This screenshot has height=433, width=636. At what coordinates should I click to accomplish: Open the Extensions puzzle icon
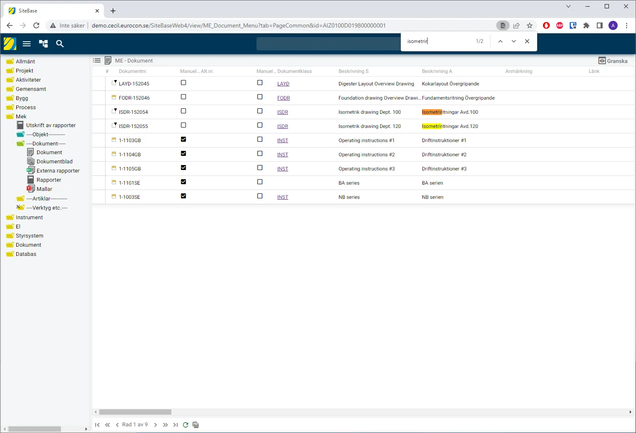pos(586,25)
